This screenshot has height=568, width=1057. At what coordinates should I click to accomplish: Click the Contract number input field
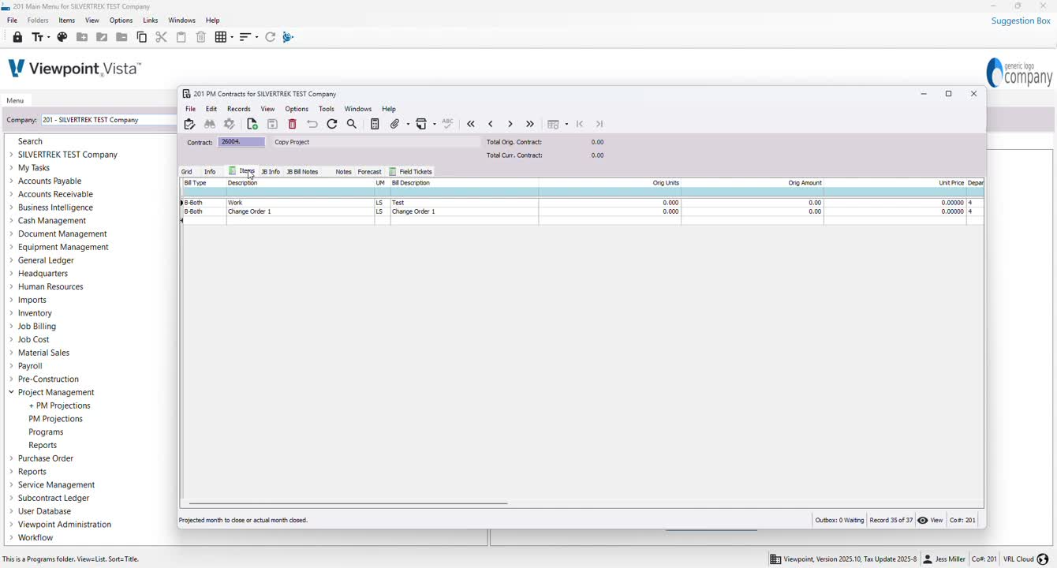[x=241, y=142]
